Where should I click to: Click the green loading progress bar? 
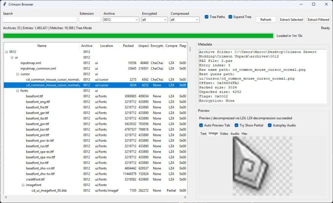point(138,36)
